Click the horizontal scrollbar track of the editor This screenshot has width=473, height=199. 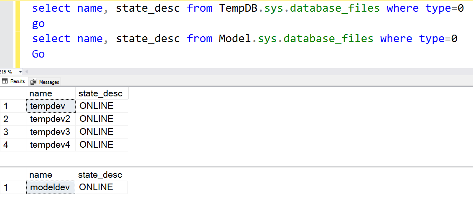tap(251, 72)
